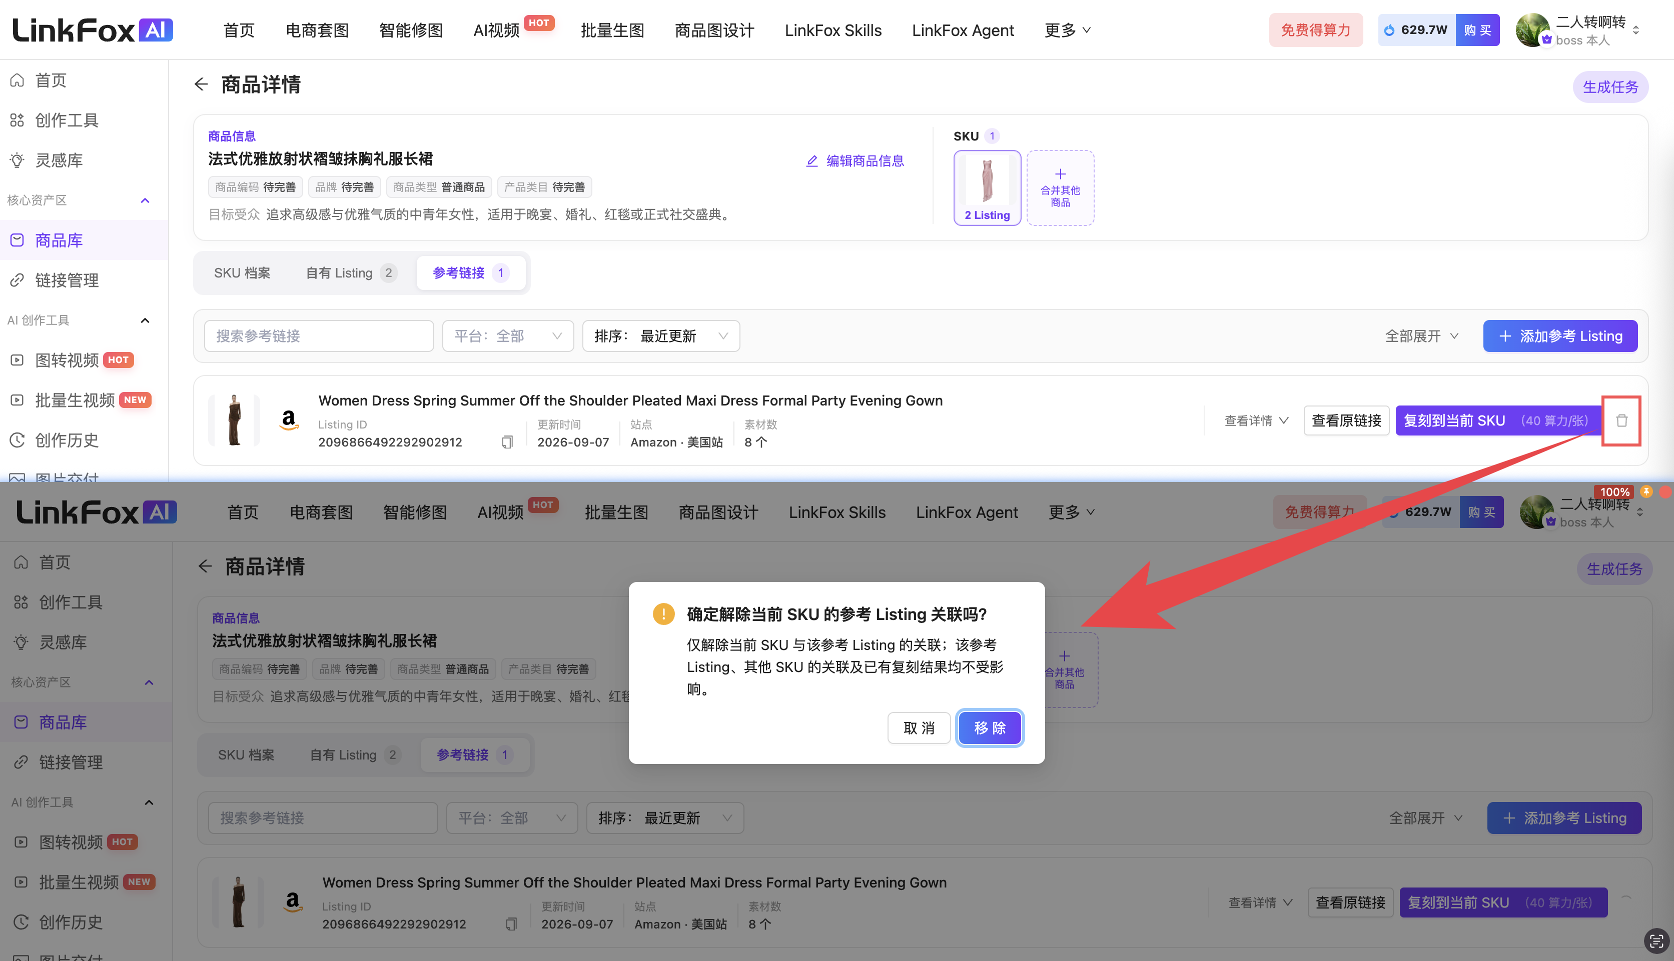
Task: Select the 2 Listing SKU thumbnail on undimmed page
Action: (x=987, y=188)
